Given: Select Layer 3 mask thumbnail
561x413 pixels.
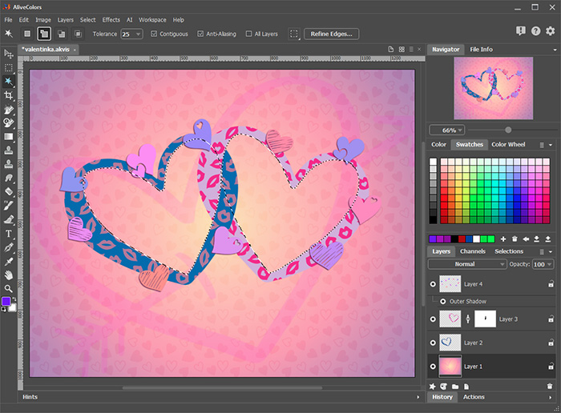Looking at the screenshot, I should pyautogui.click(x=485, y=319).
